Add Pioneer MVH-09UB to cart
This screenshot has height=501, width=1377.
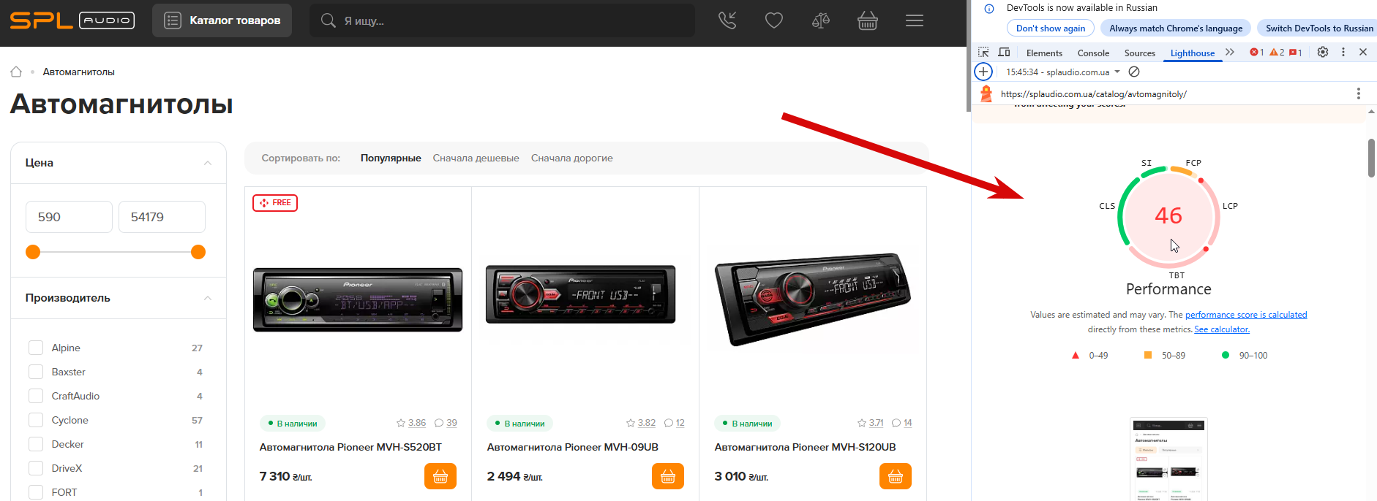click(668, 476)
